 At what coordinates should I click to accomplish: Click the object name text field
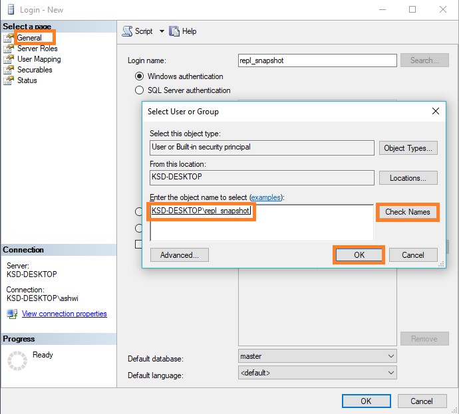(261, 222)
